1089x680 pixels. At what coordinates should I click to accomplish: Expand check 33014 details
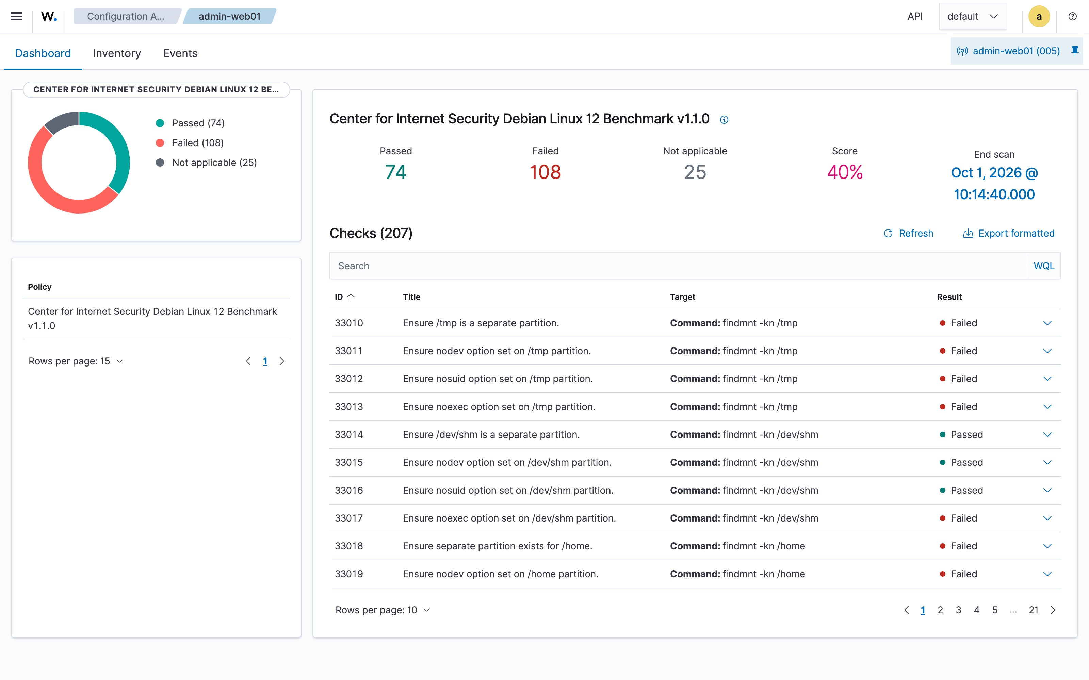pyautogui.click(x=1047, y=435)
